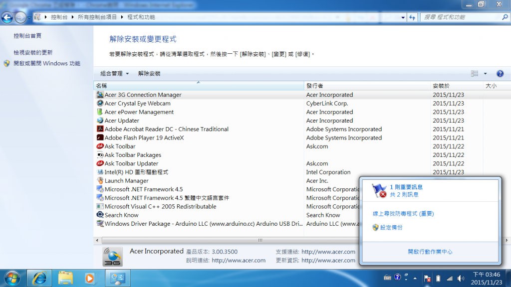Viewport: 511px width, 287px height.
Task: Select the Ask Toolbar Updater icon
Action: [100, 163]
